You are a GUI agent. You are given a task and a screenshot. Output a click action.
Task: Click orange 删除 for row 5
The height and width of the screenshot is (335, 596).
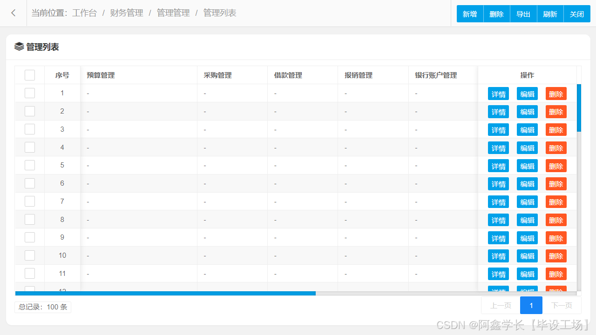coord(556,166)
